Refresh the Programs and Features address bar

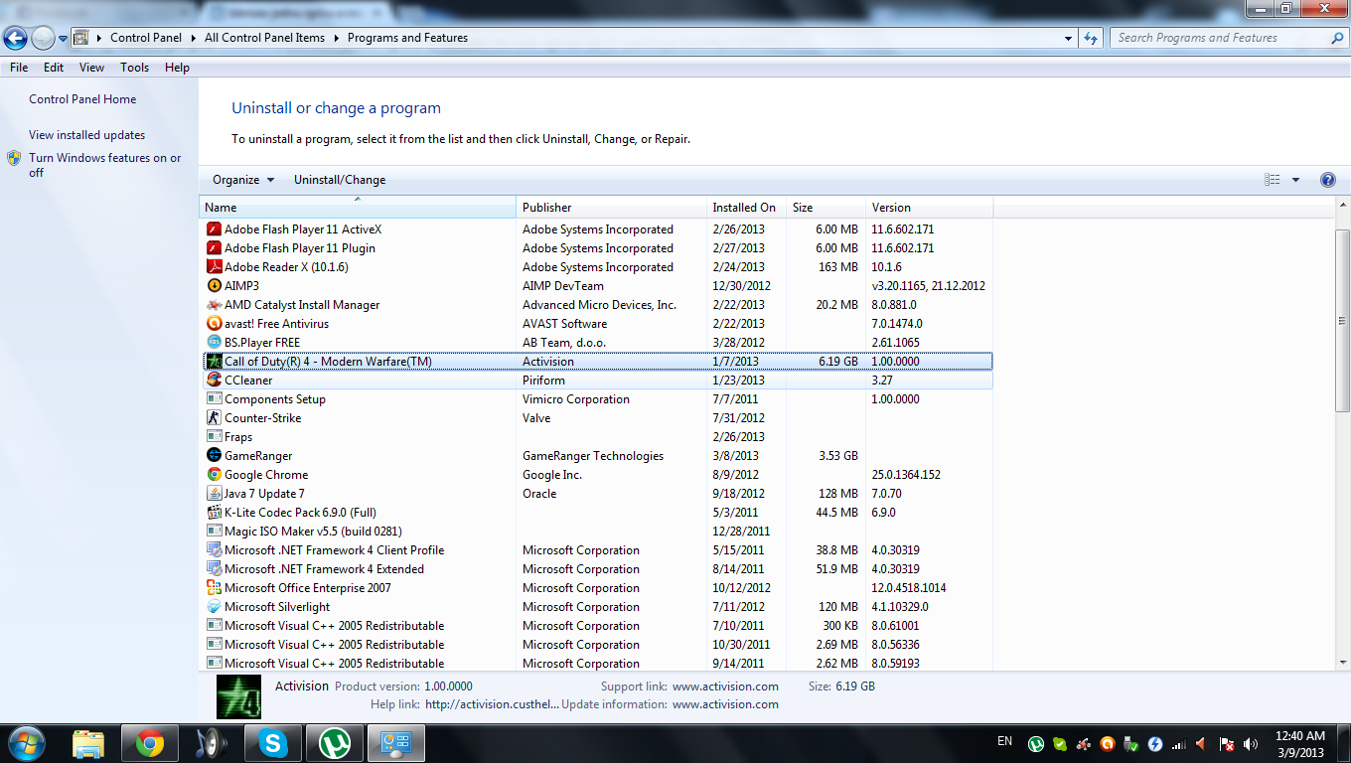click(1091, 38)
